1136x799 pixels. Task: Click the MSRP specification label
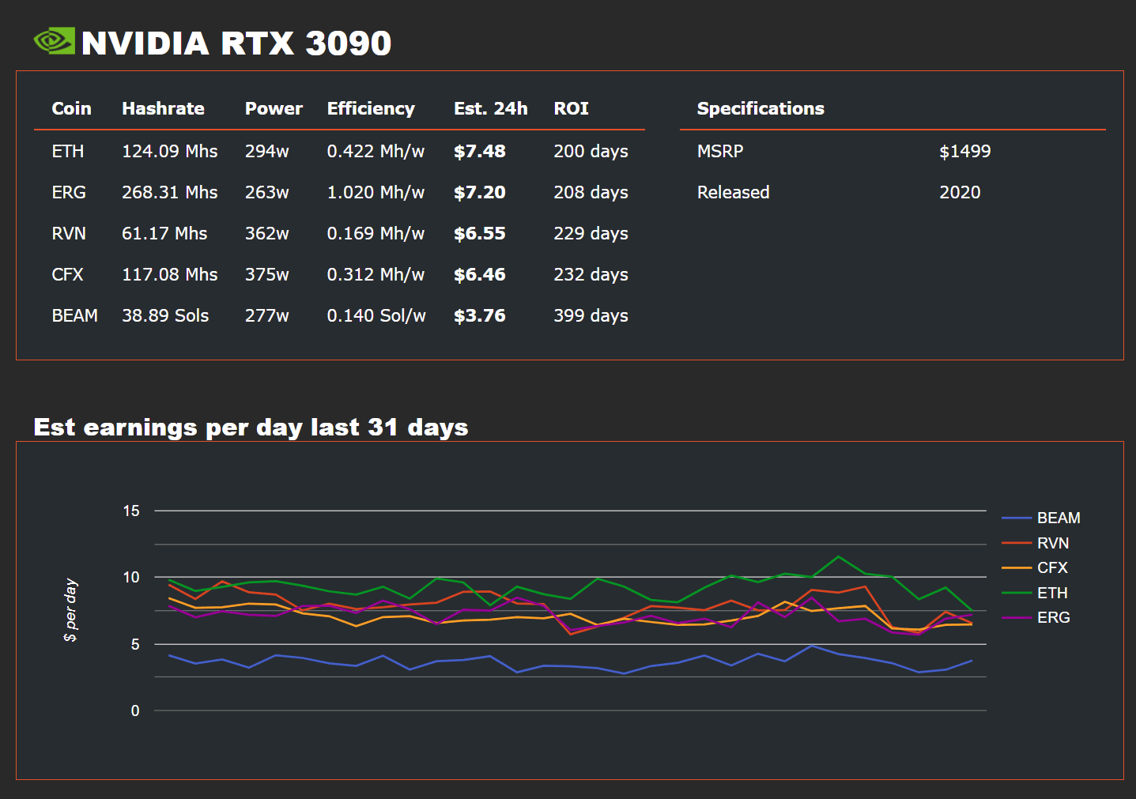pyautogui.click(x=720, y=151)
